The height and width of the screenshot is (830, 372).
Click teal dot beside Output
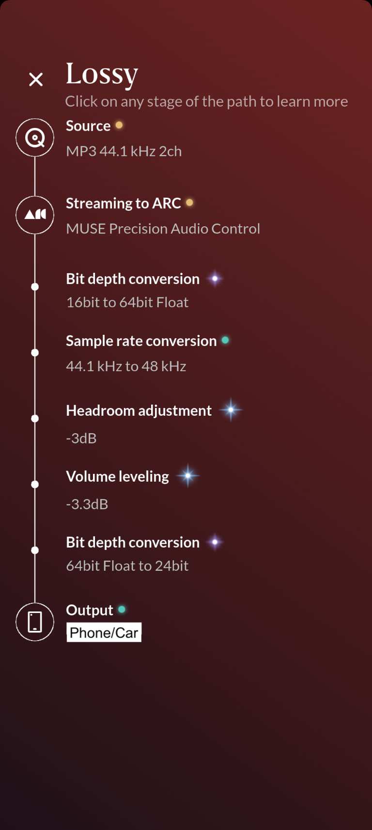[122, 610]
